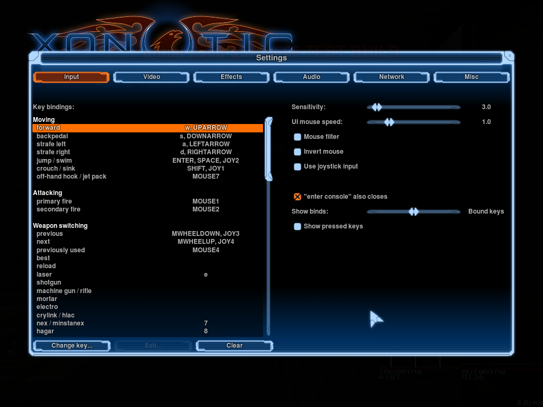The image size is (543, 407).
Task: Select the laser binding row
Action: (x=148, y=275)
